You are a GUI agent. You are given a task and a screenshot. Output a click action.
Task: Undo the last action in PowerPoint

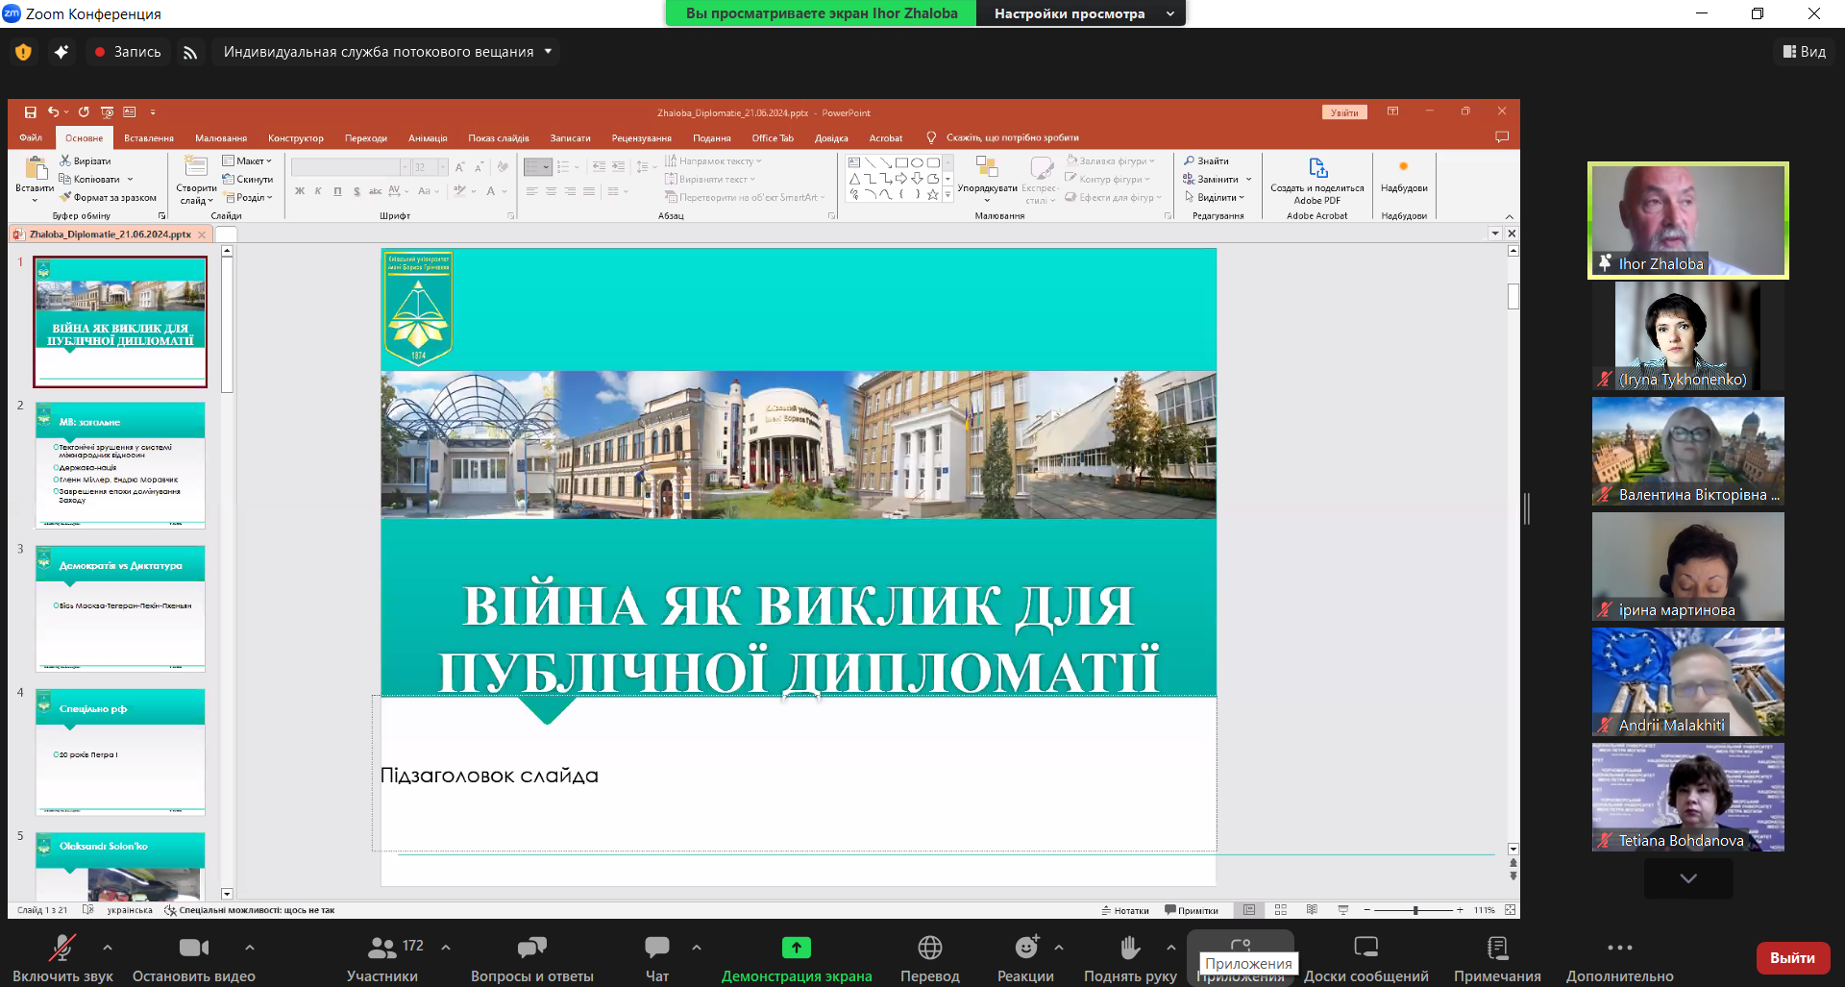point(53,112)
